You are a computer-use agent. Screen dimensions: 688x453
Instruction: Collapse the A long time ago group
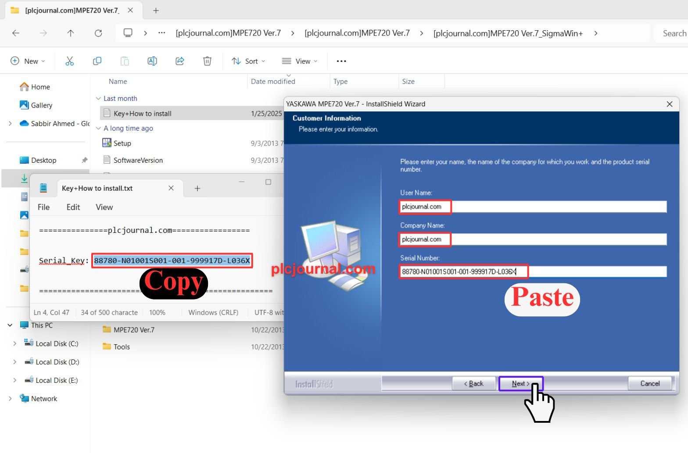[98, 128]
